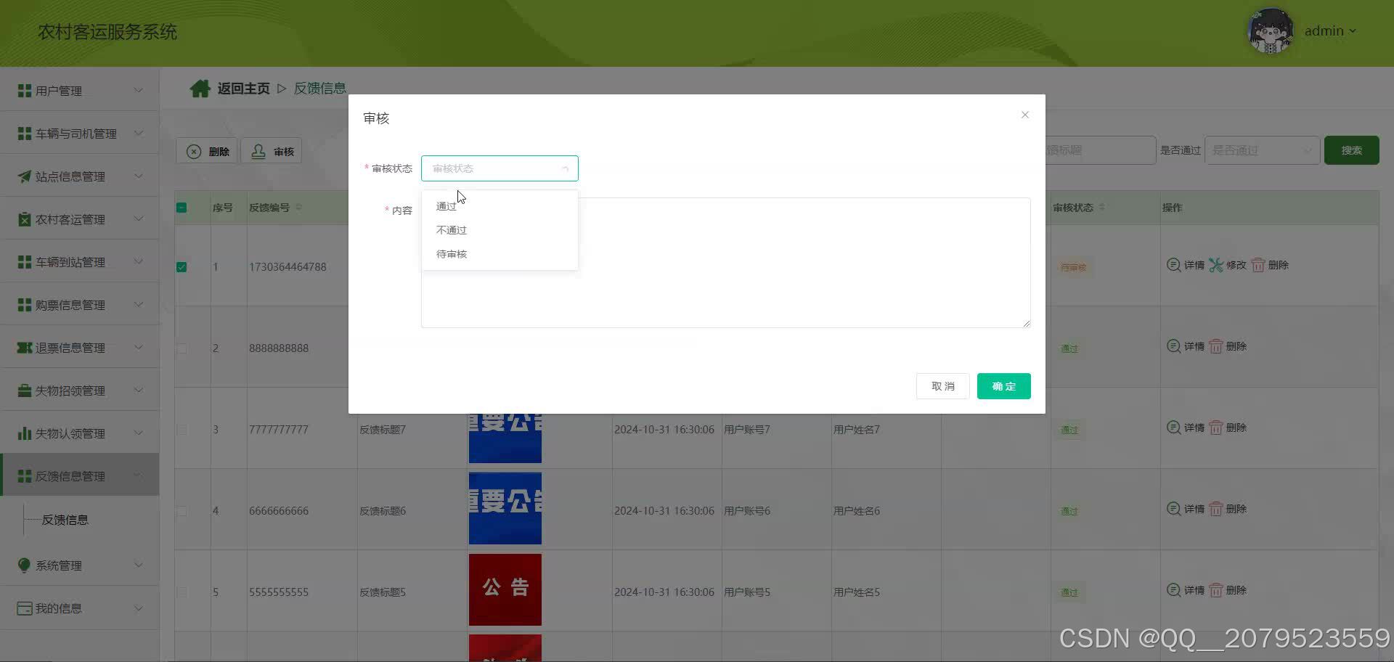This screenshot has height=662, width=1394.
Task: Click 修改 wrench icon in row 1
Action: 1216,265
